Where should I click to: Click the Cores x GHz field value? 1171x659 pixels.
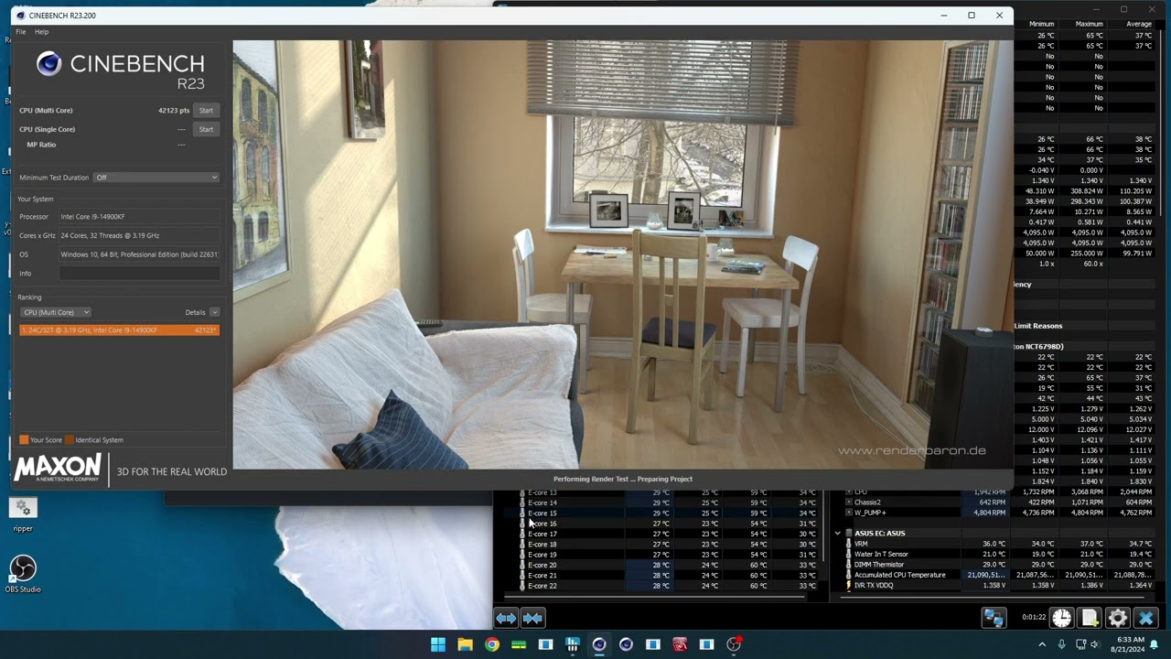pos(139,235)
